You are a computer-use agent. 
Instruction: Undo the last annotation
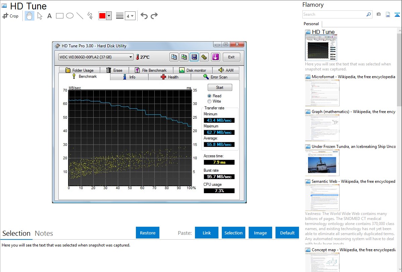[144, 16]
